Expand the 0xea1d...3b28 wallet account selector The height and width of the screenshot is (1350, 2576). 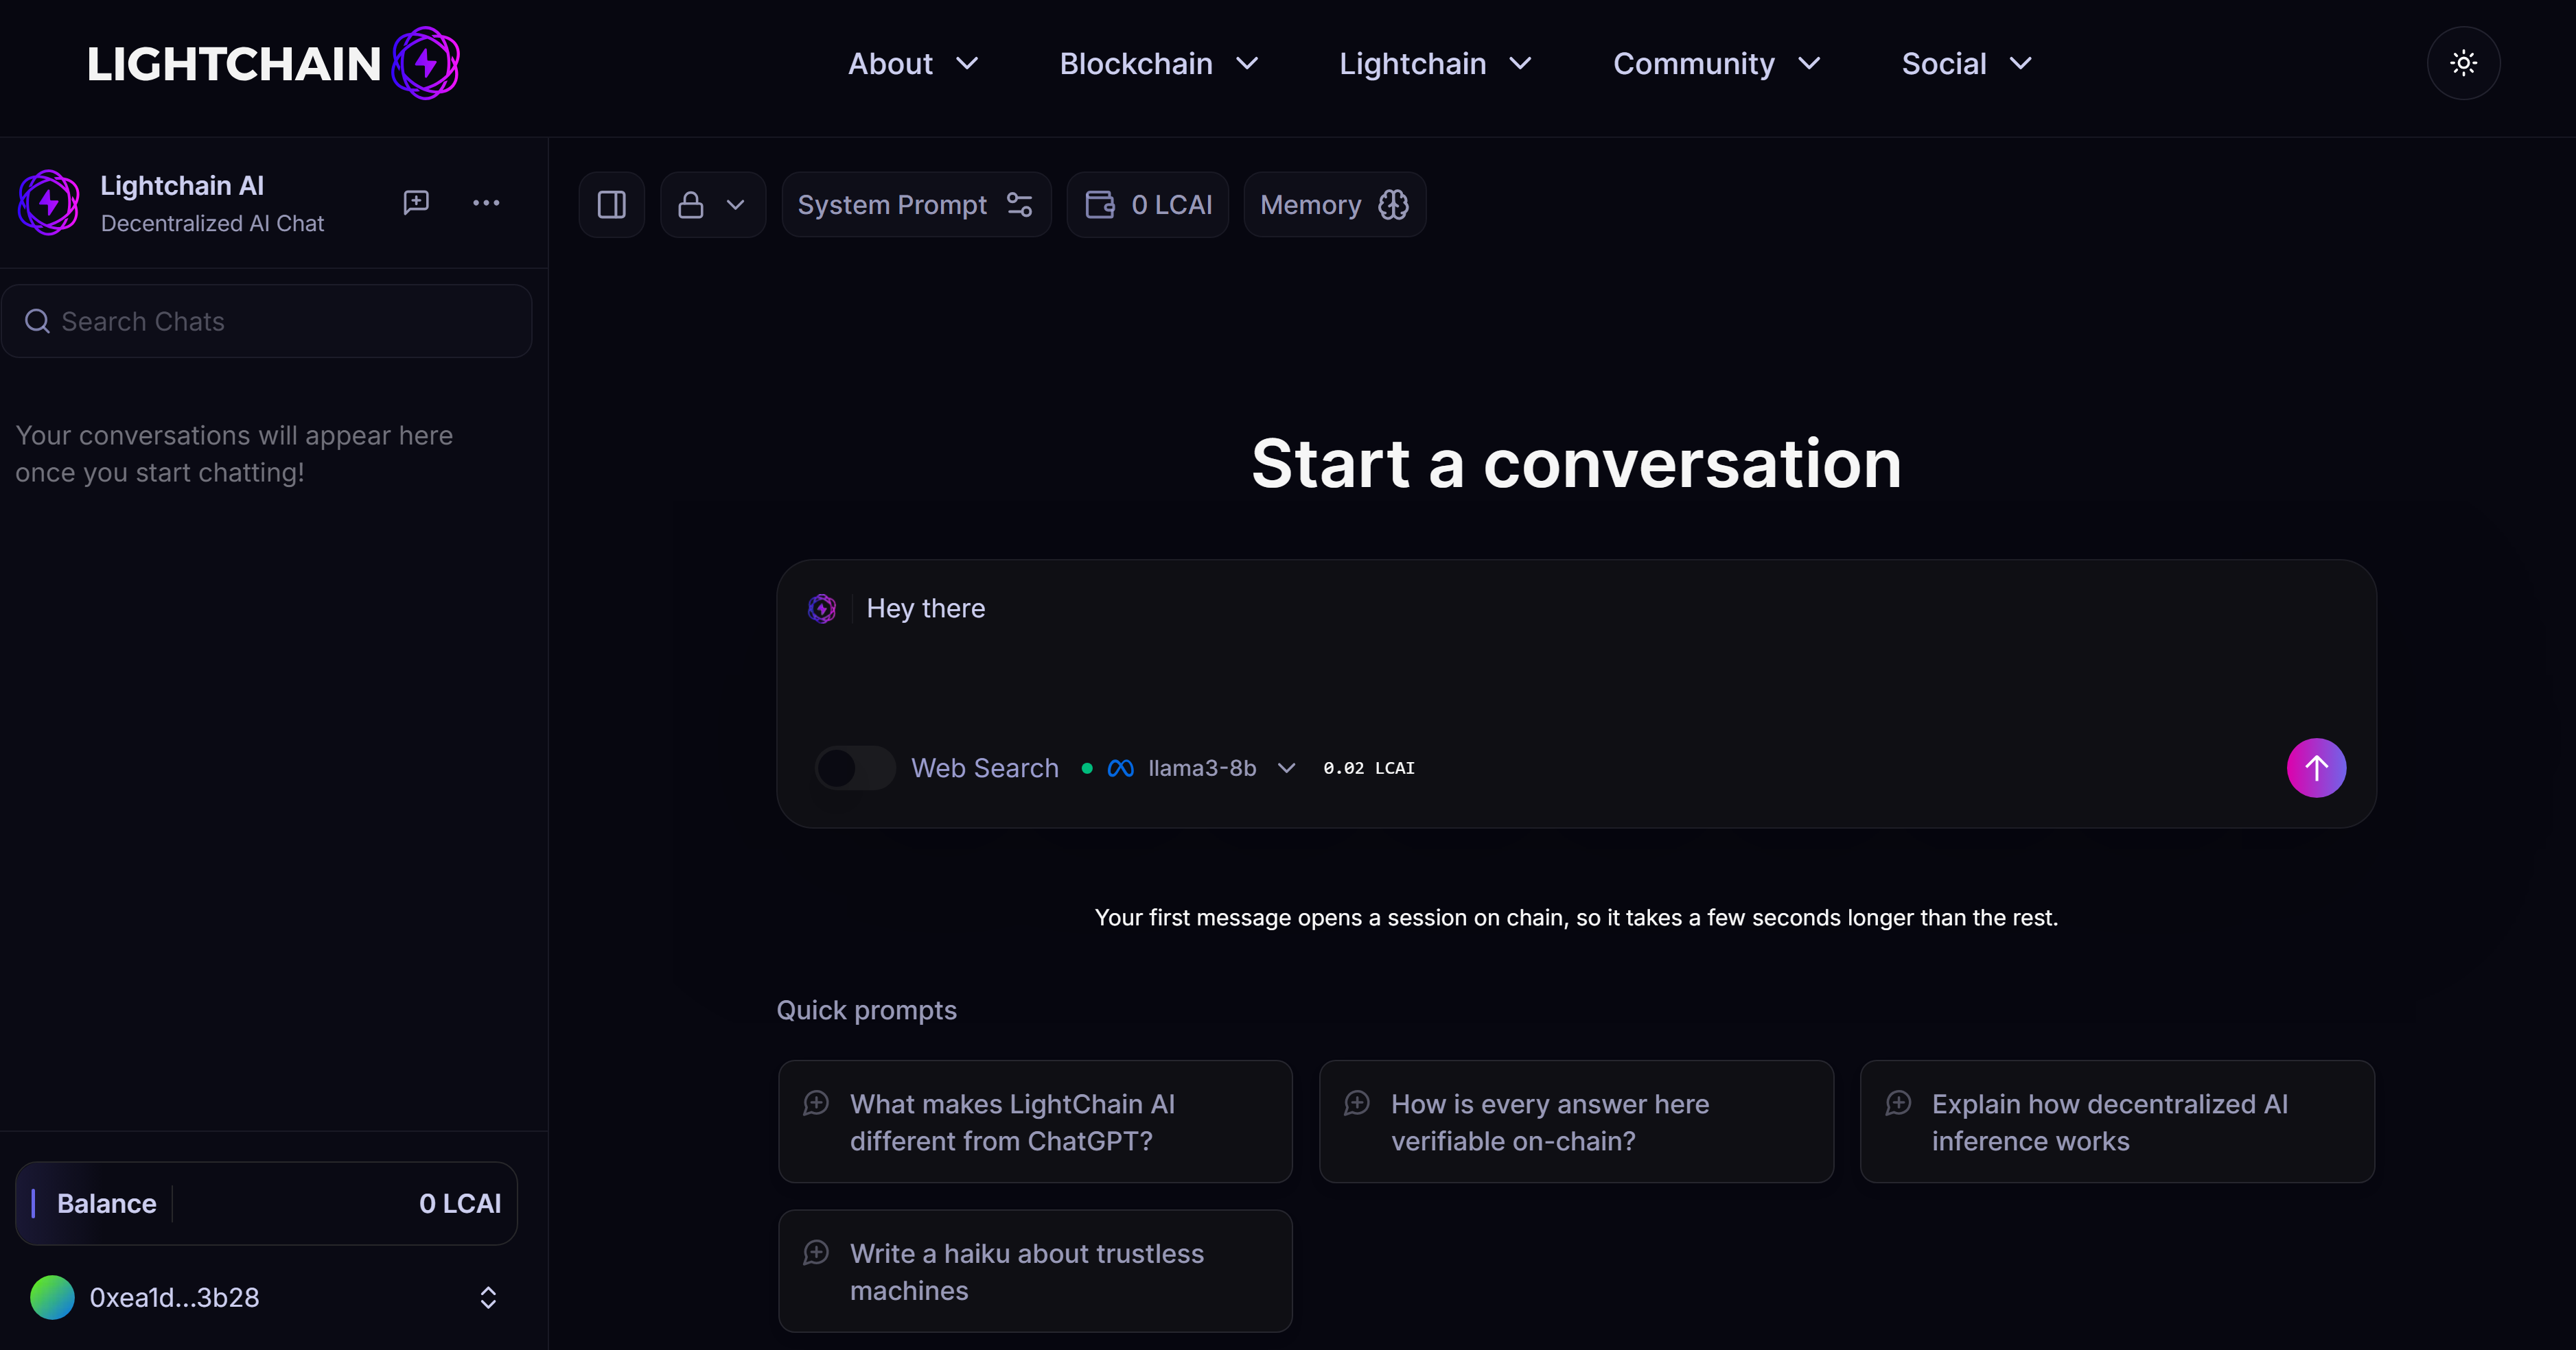coord(266,1297)
